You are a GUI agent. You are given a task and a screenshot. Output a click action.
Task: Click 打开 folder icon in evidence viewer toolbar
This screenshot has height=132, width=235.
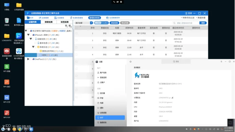pos(30,18)
